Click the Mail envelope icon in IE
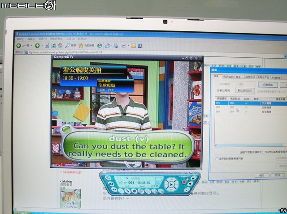Viewport: 287px width, 214px height. [x=108, y=46]
